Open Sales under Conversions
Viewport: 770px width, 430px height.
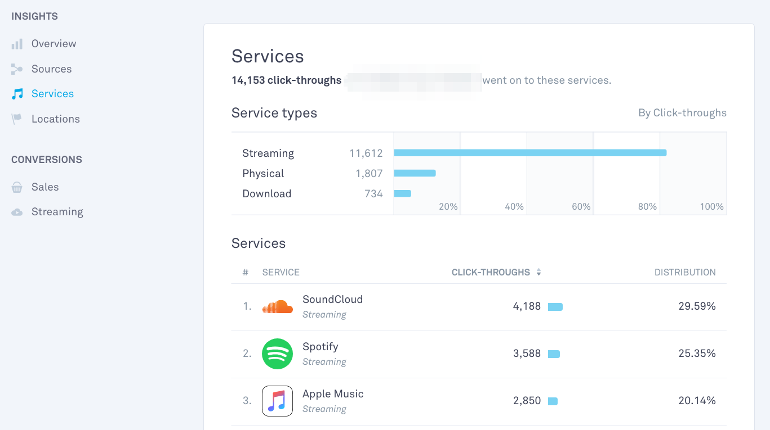click(x=45, y=187)
